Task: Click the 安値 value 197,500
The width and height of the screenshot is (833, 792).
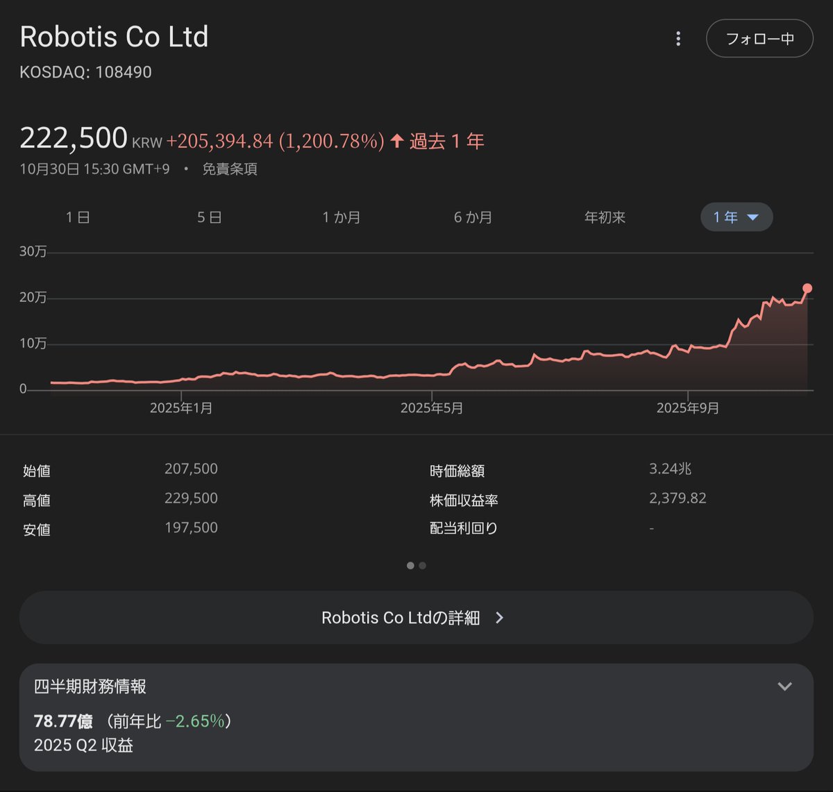Action: pos(191,528)
